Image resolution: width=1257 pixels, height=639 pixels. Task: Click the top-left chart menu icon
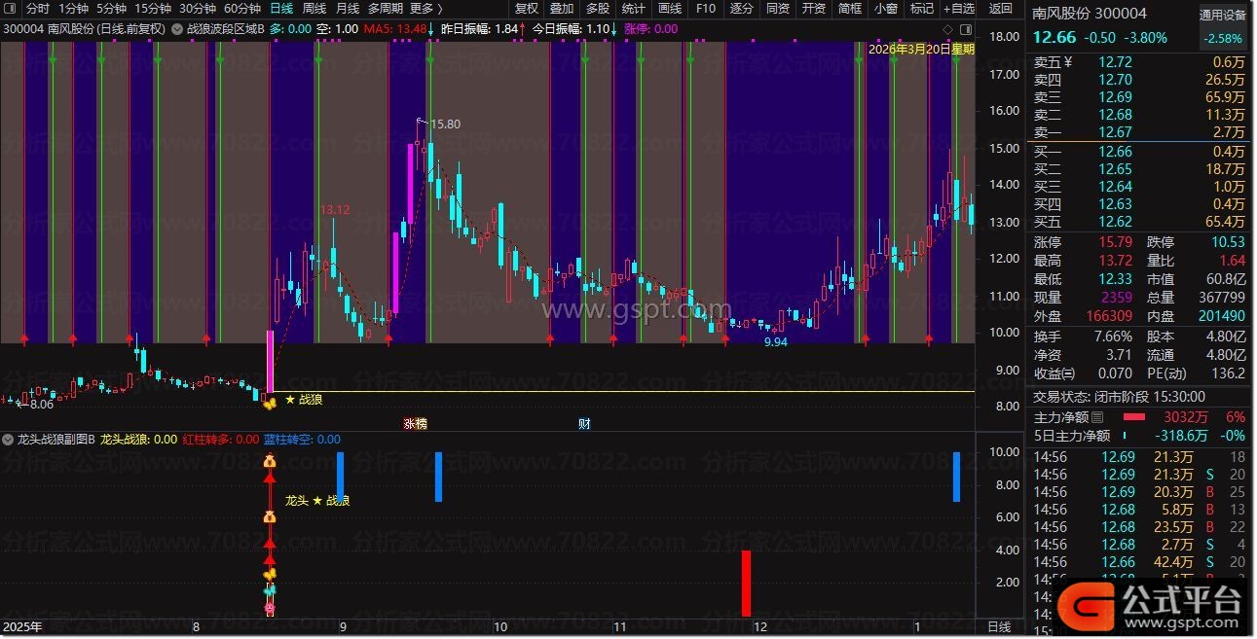(10, 9)
